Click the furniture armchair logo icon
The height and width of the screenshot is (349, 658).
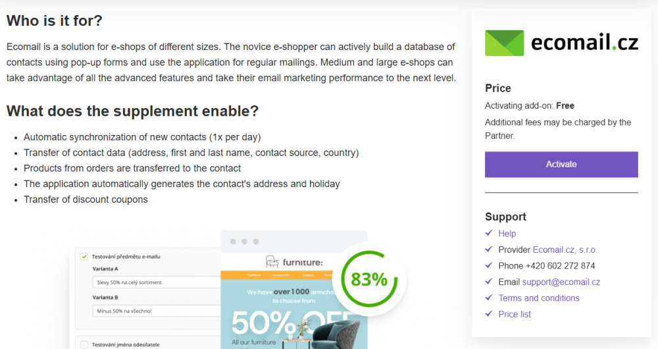[x=271, y=261]
